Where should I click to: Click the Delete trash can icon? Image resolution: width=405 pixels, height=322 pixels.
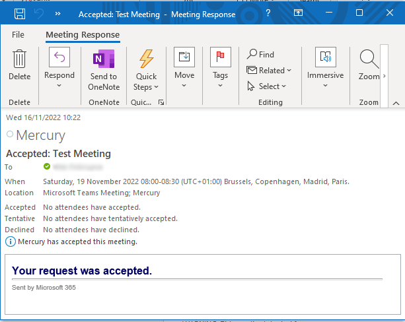coord(20,59)
